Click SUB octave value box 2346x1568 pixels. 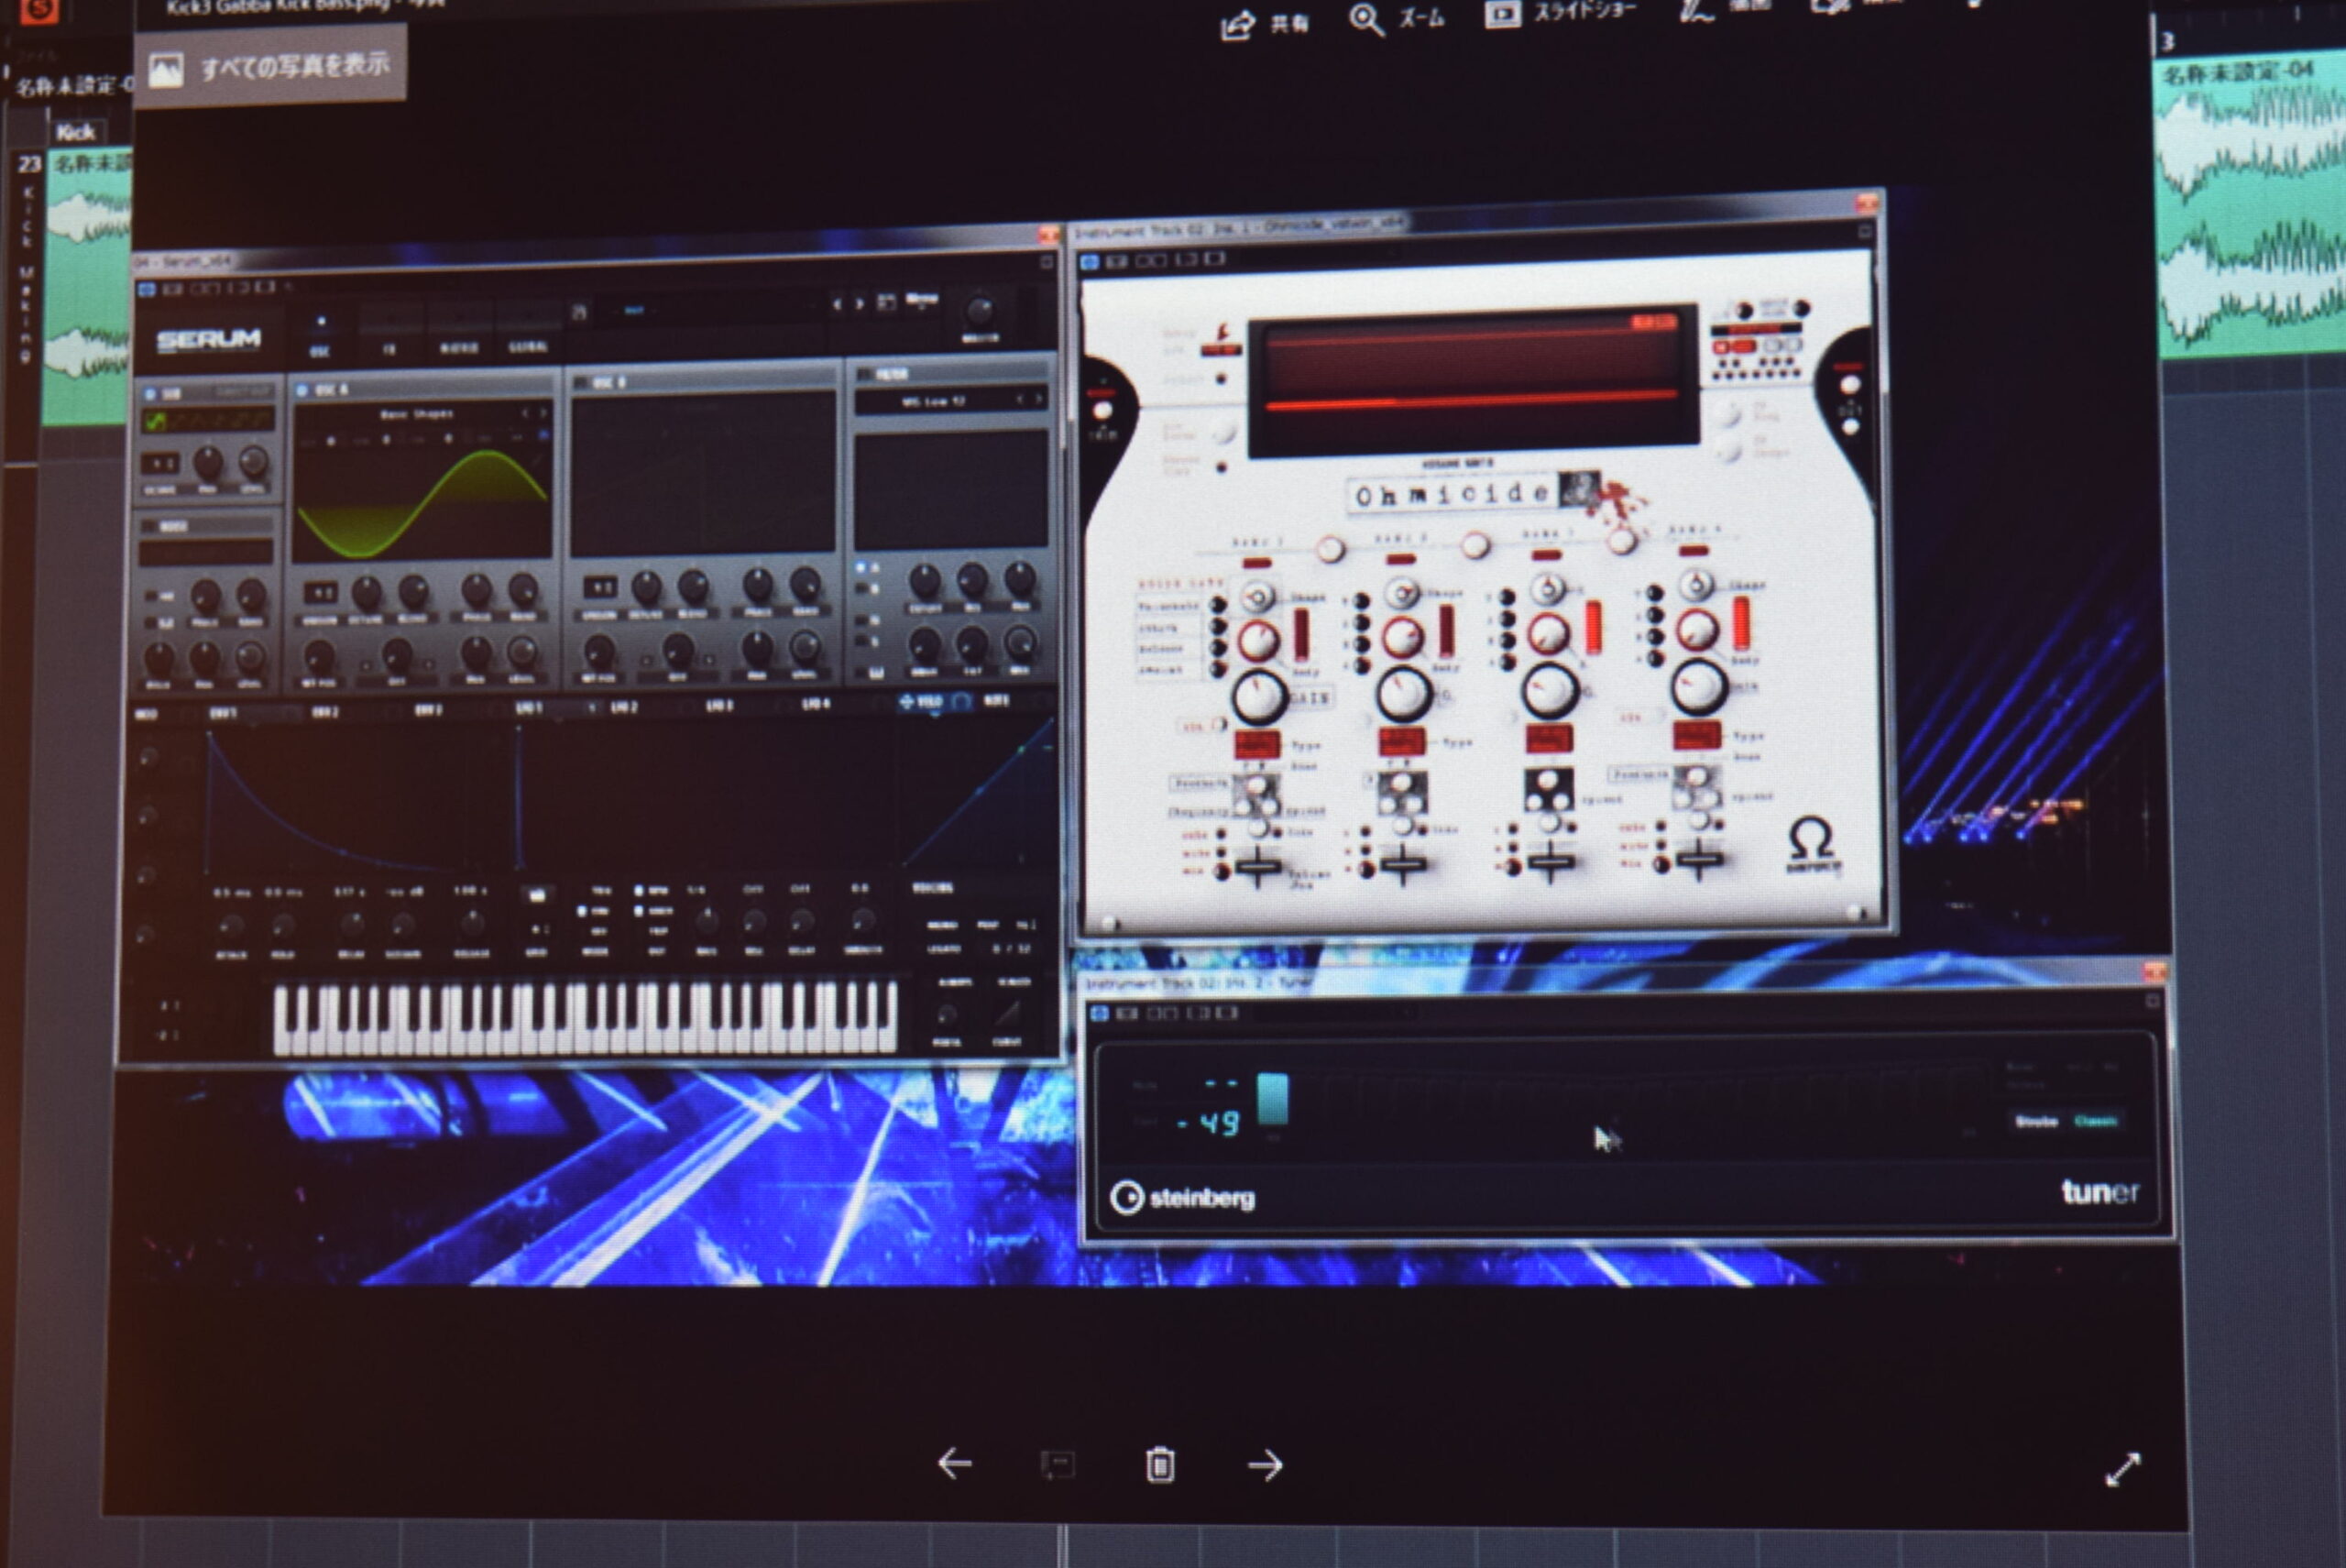tap(160, 464)
